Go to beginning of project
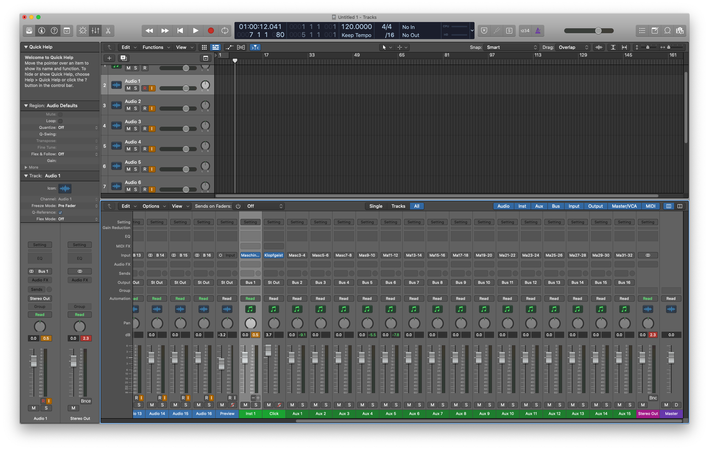709x450 pixels. pos(180,31)
